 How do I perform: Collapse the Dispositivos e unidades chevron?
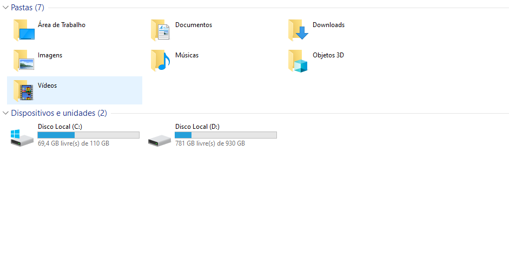(x=5, y=113)
